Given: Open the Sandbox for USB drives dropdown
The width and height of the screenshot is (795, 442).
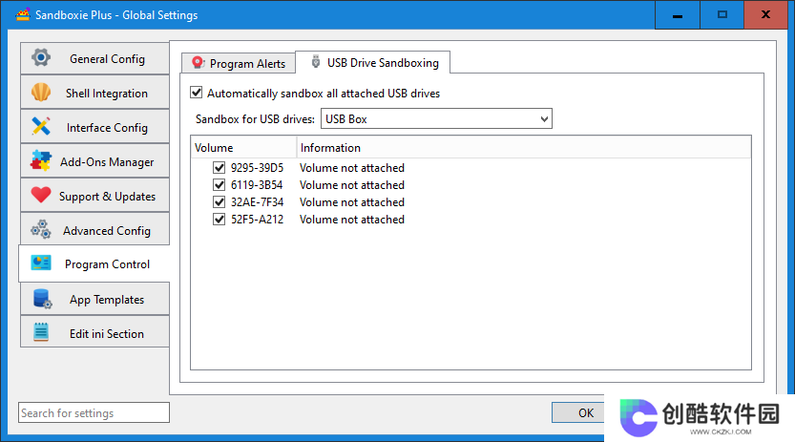Looking at the screenshot, I should (436, 119).
